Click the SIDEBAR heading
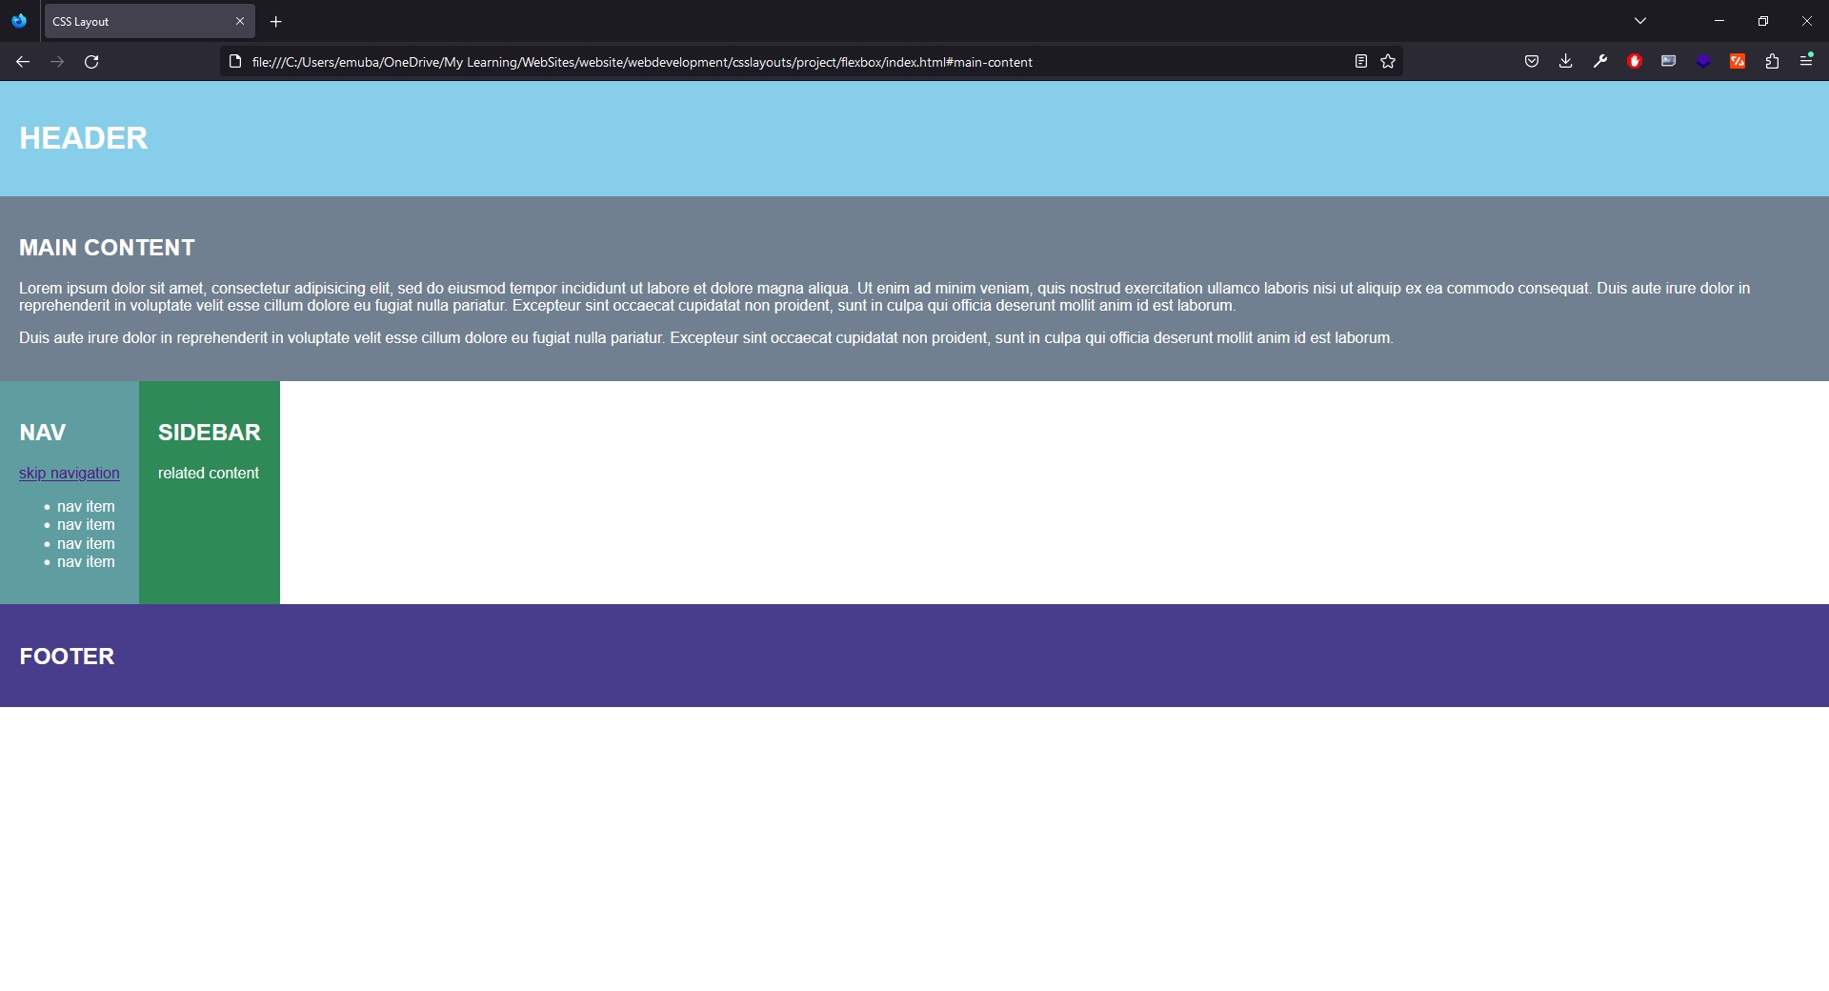The image size is (1829, 991). [209, 433]
